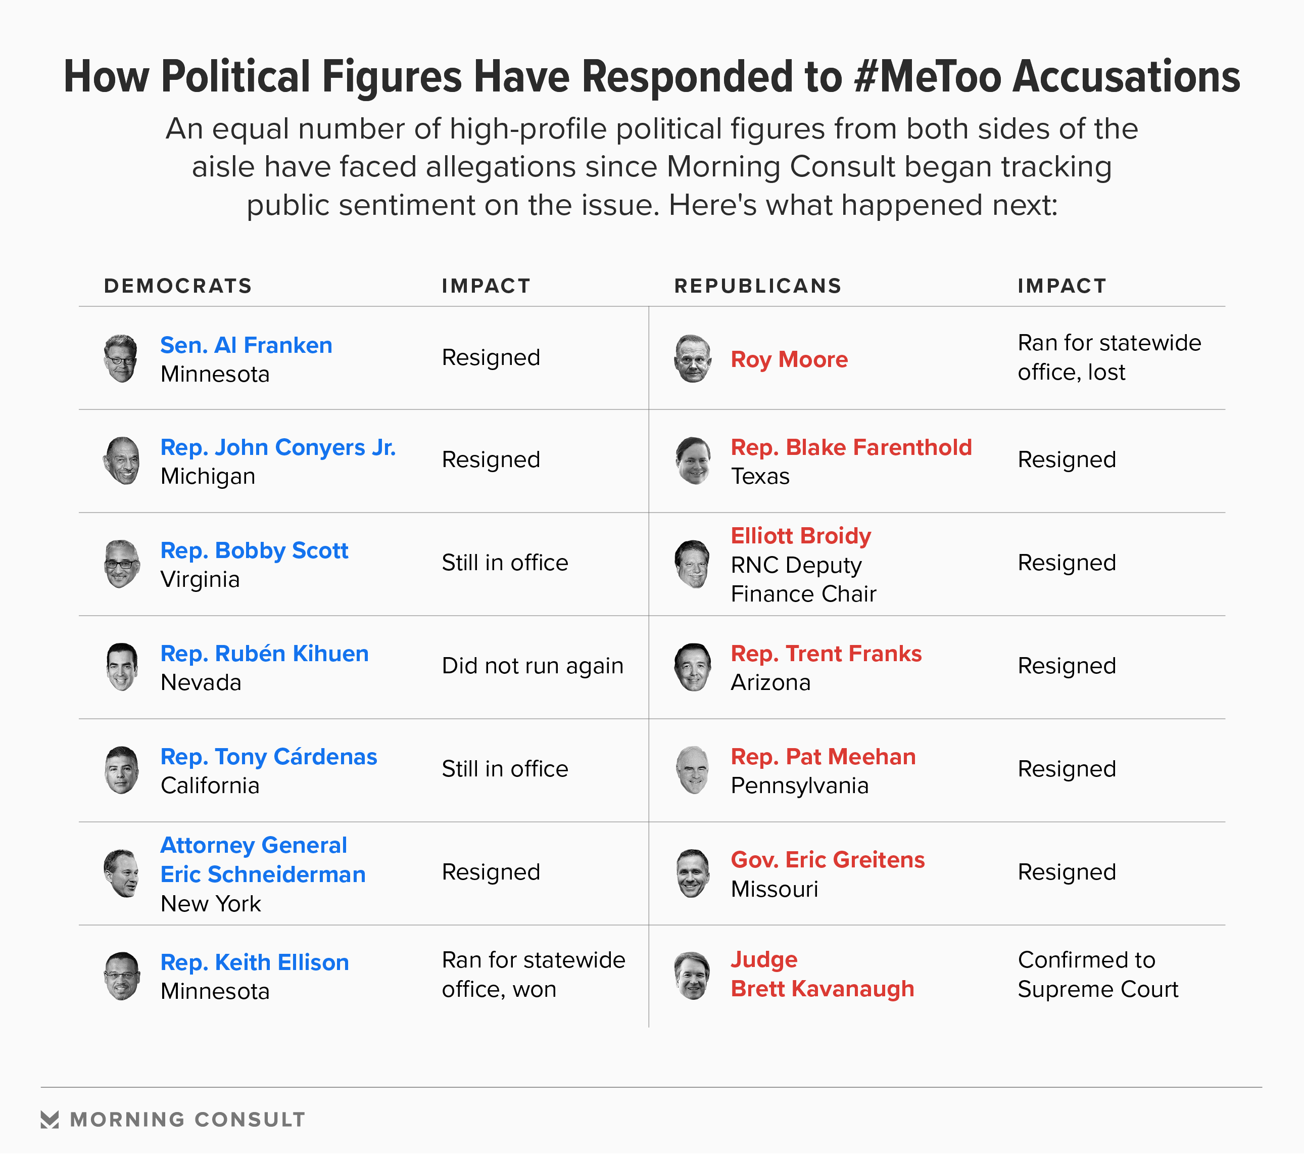
Task: Click the REPUBLICANS column header
Action: (x=758, y=286)
